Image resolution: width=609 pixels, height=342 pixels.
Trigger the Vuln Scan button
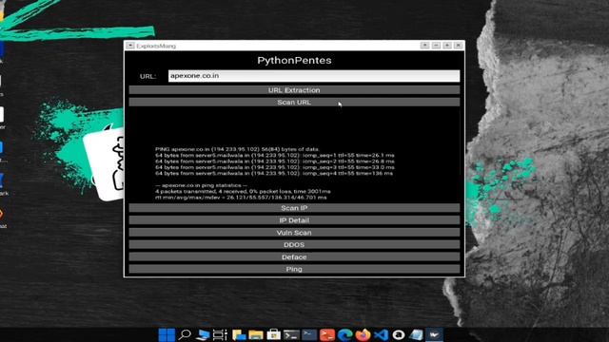(x=294, y=233)
